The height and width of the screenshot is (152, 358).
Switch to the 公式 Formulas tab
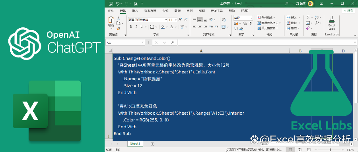165,11
